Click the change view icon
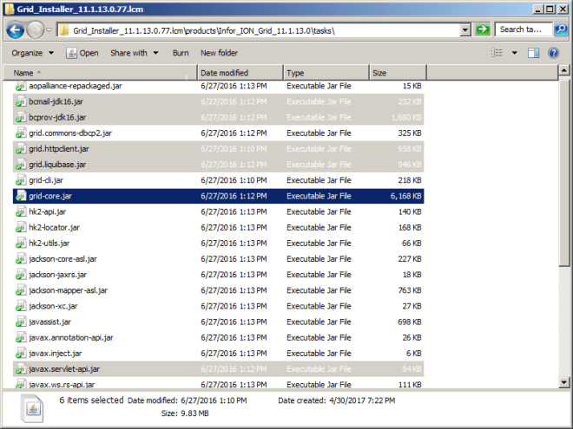573x429 pixels. [497, 53]
